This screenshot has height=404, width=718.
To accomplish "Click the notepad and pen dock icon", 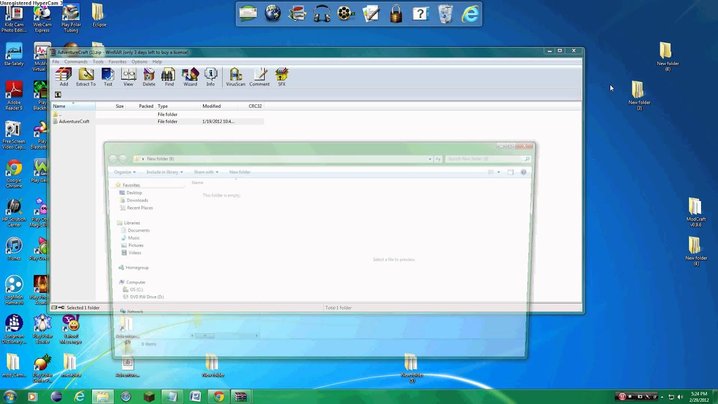I will click(371, 13).
